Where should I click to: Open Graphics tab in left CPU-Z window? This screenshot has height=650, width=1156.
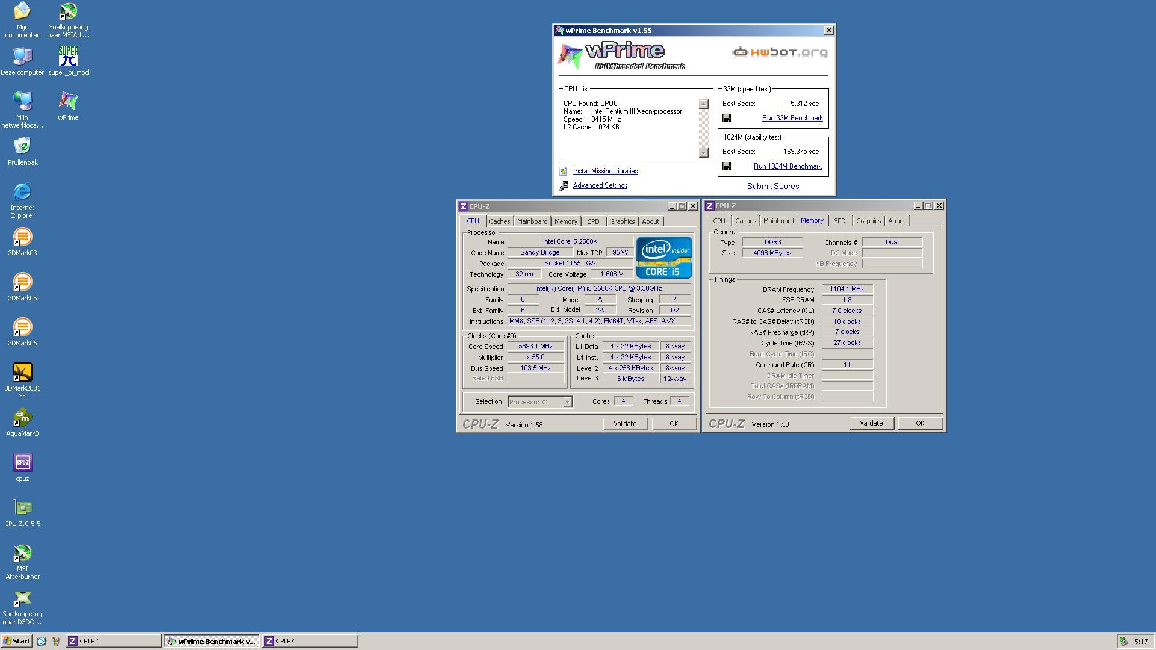point(622,221)
